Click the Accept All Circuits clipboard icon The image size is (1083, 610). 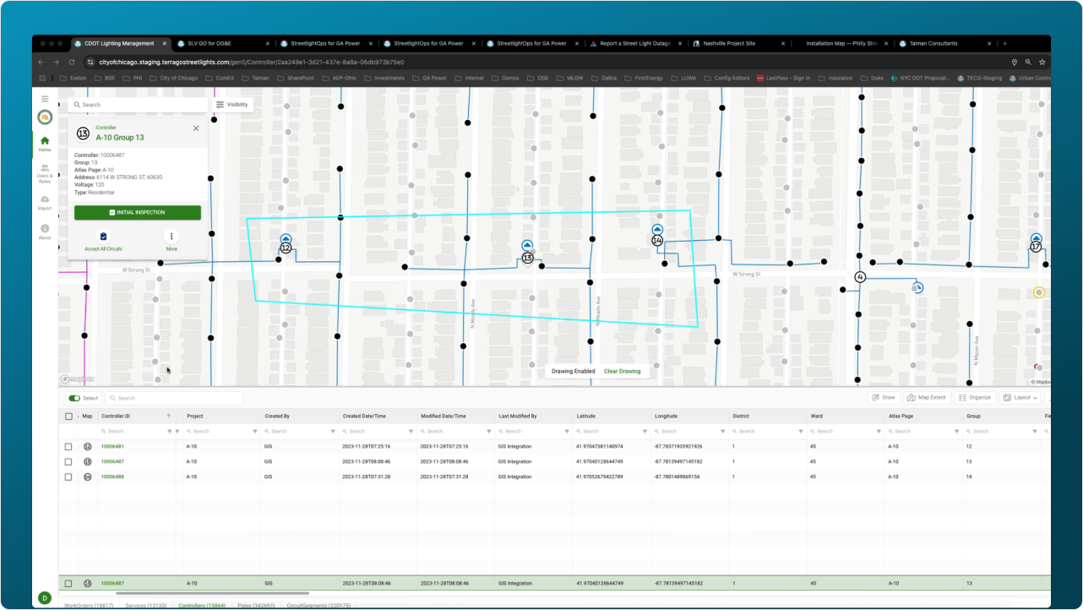pos(103,237)
